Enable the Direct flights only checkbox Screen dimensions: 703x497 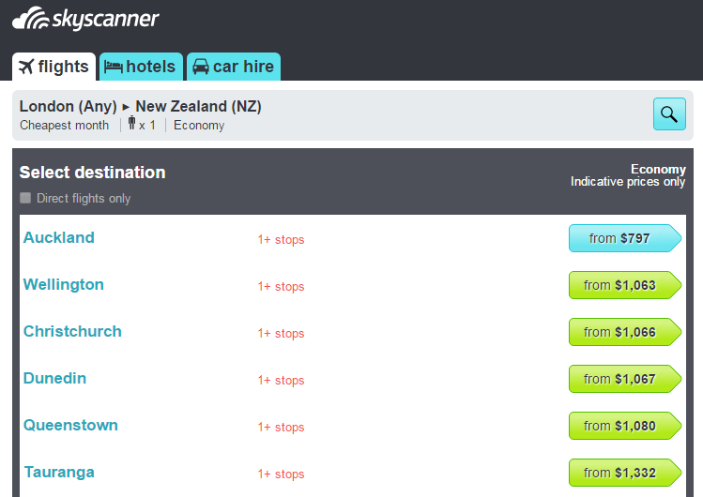[25, 198]
